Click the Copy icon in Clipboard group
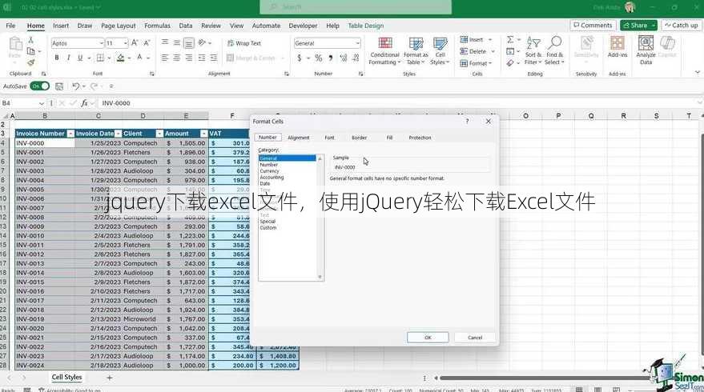 tap(30, 51)
